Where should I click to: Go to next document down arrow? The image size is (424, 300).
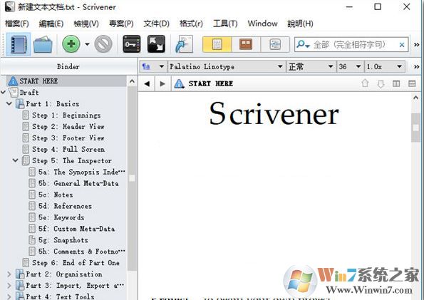381,84
